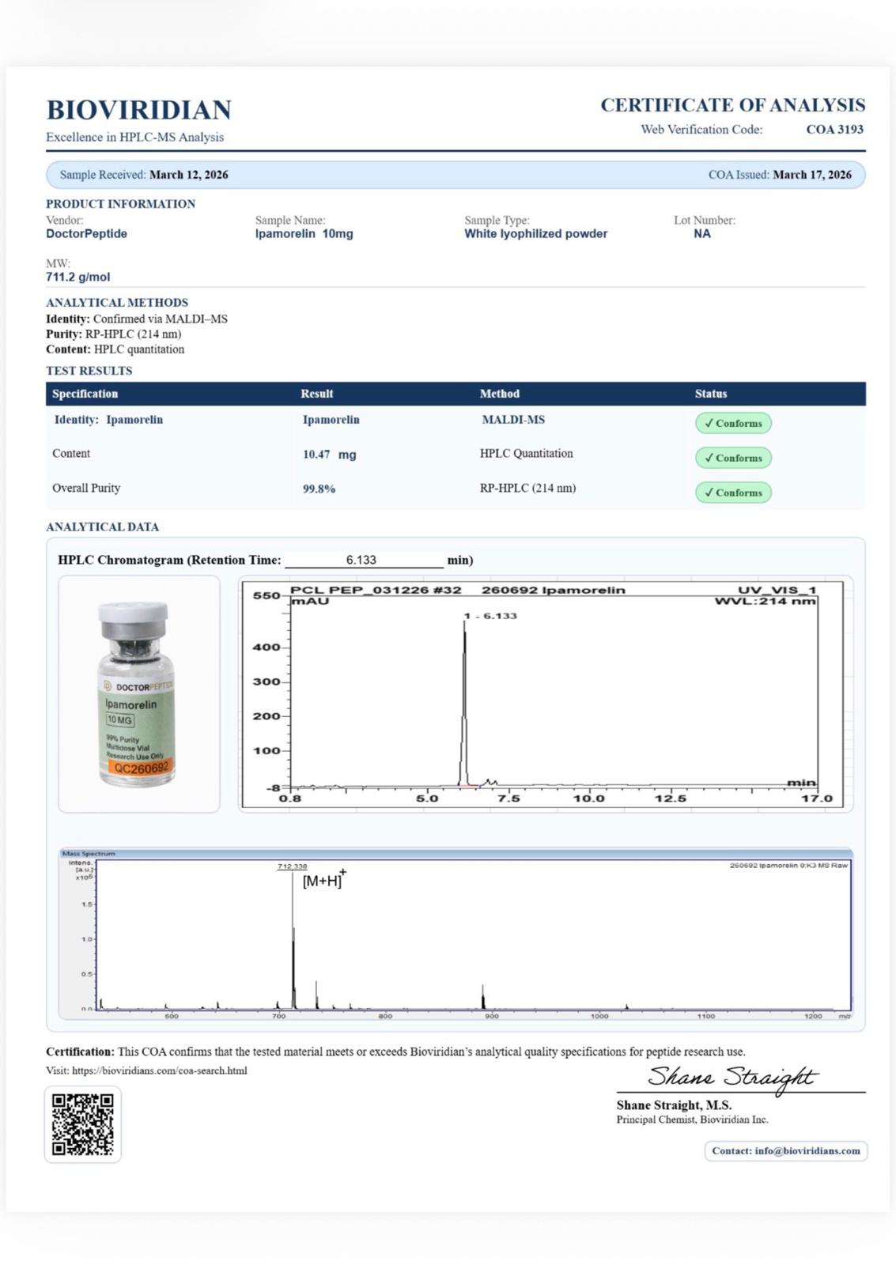Click the retention time field showing 6.133

tap(363, 560)
